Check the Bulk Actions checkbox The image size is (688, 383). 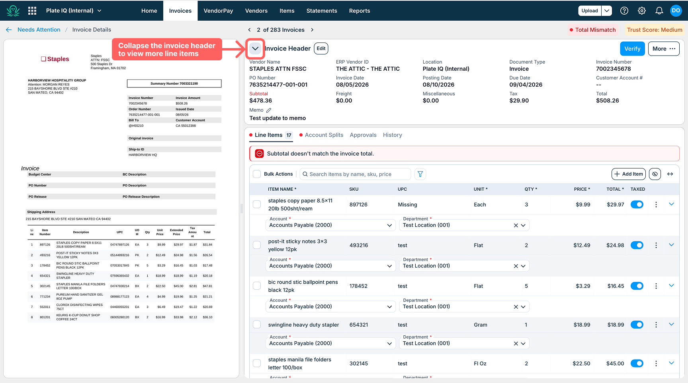(257, 174)
